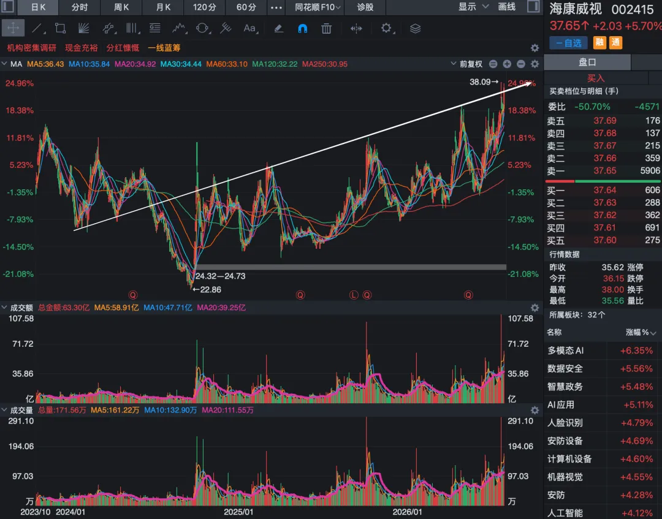This screenshot has width=662, height=519.
Task: Select the Gann angle lines tool
Action: point(226,28)
